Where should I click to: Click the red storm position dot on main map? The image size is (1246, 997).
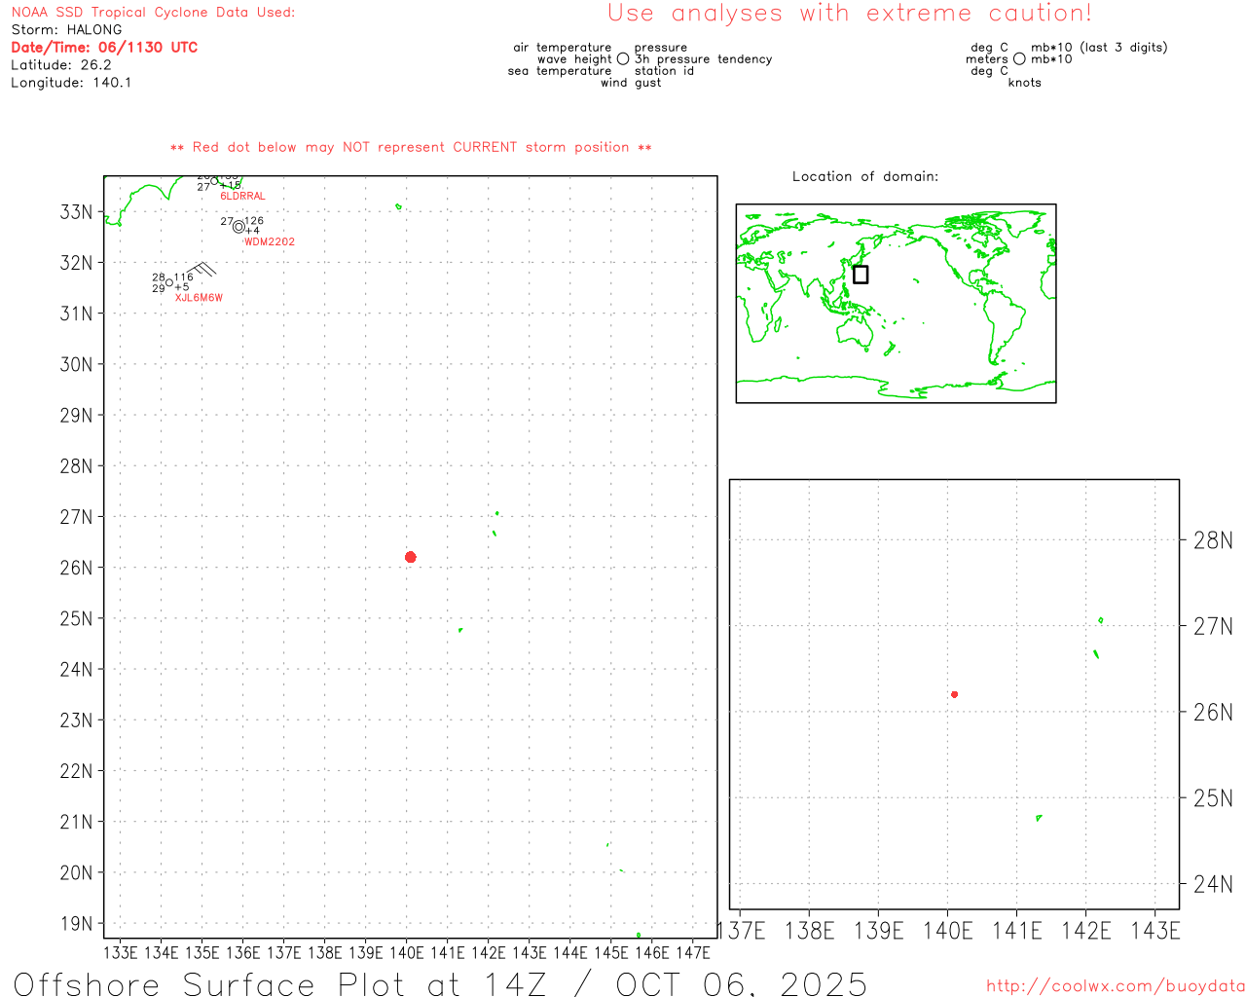click(410, 557)
